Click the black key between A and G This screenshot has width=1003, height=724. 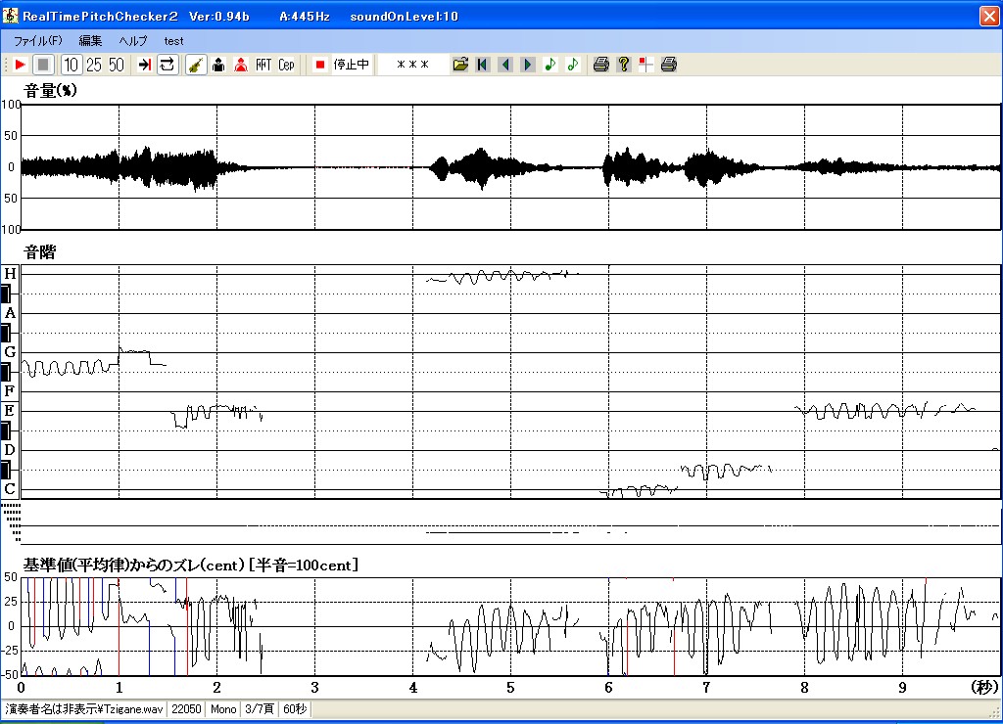click(x=6, y=333)
